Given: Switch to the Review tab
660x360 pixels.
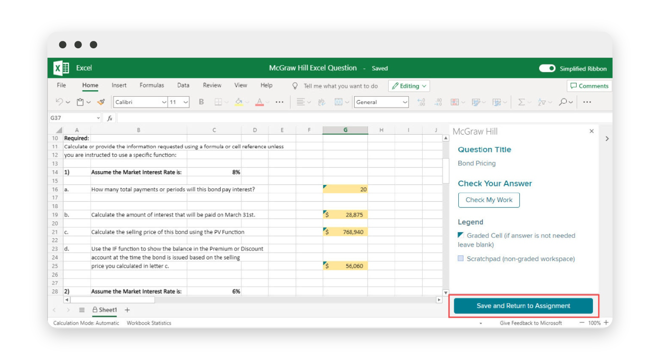Looking at the screenshot, I should click(212, 85).
